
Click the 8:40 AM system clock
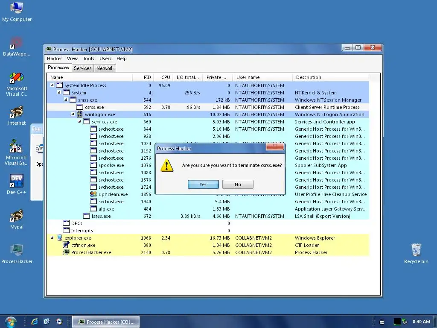pos(421,322)
